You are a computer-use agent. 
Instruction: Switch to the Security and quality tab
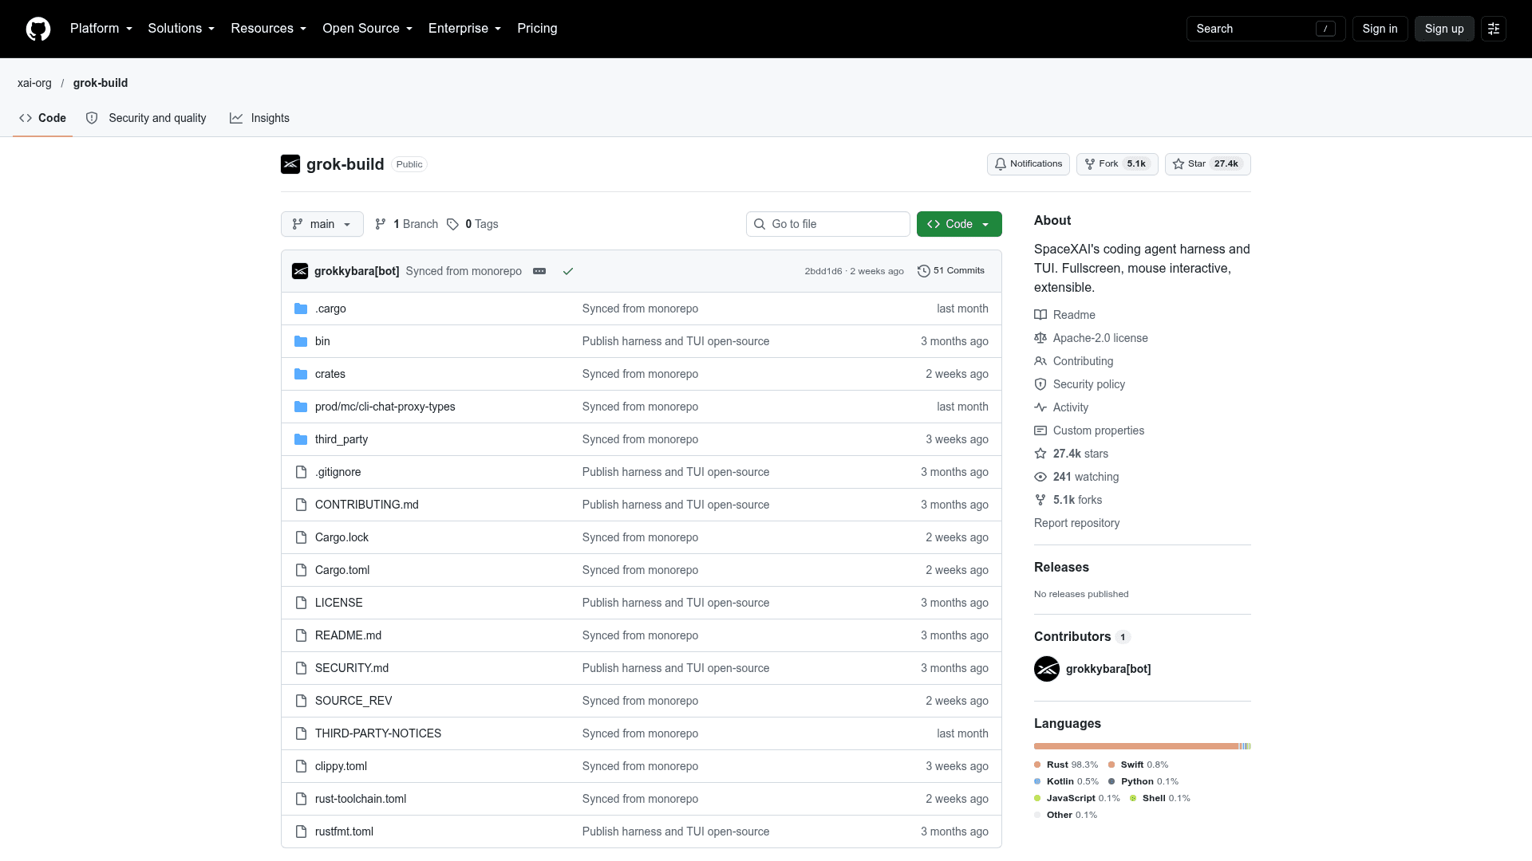coord(146,118)
